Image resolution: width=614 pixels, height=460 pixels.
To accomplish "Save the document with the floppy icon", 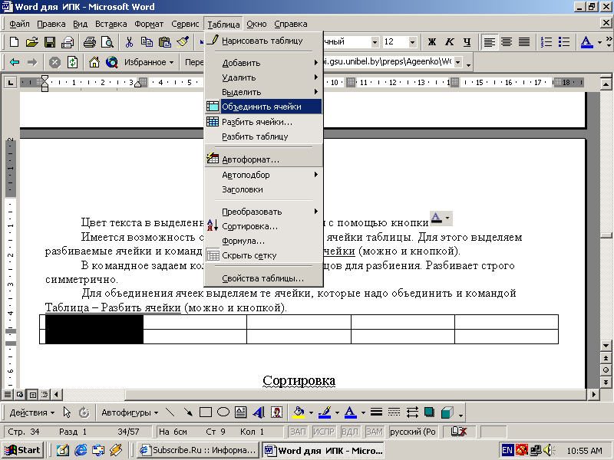I will click(x=50, y=41).
